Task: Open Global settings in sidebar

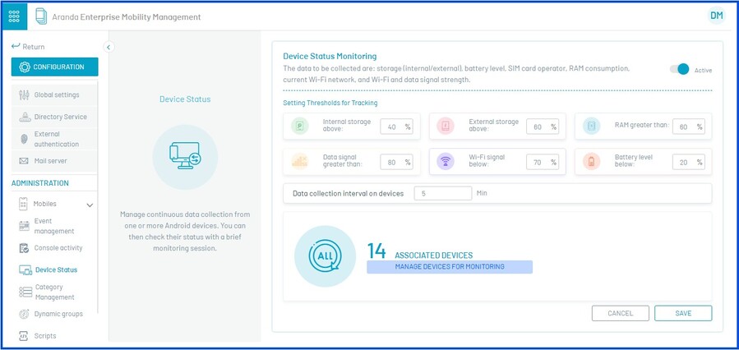Action: [56, 95]
